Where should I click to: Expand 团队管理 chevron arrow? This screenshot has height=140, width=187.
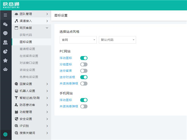tap(47, 14)
